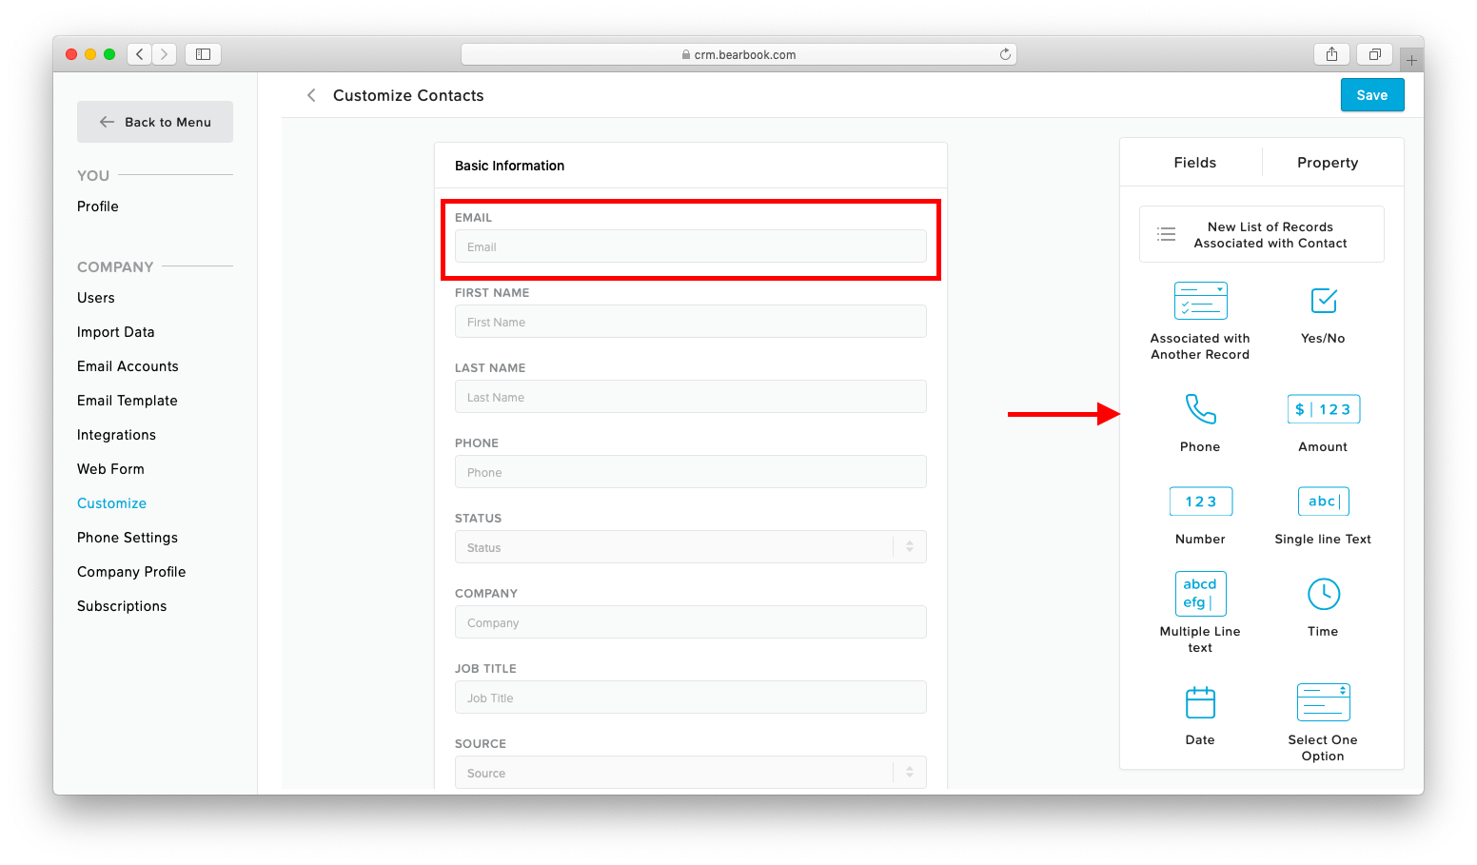Image resolution: width=1477 pixels, height=865 pixels.
Task: Switch to the Property tab
Action: [x=1328, y=163]
